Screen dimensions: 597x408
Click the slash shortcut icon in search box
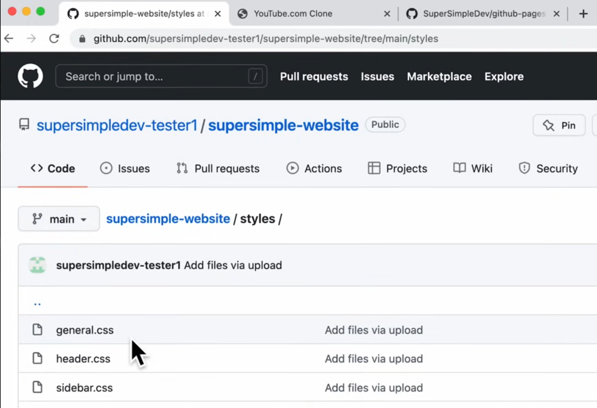click(x=255, y=77)
